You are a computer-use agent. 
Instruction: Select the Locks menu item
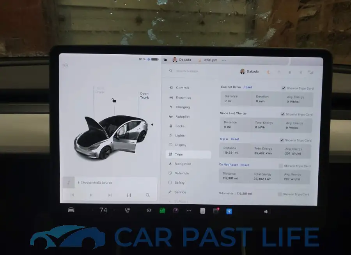pos(177,126)
